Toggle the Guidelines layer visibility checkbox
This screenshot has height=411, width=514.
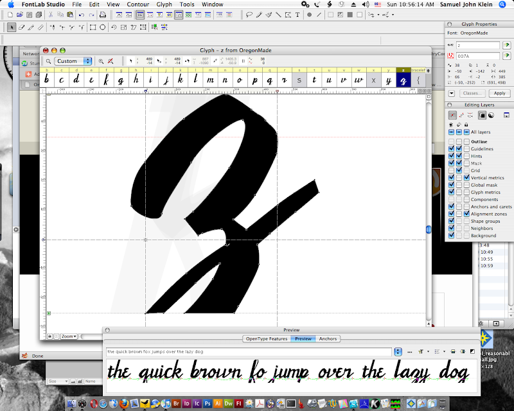tap(452, 149)
